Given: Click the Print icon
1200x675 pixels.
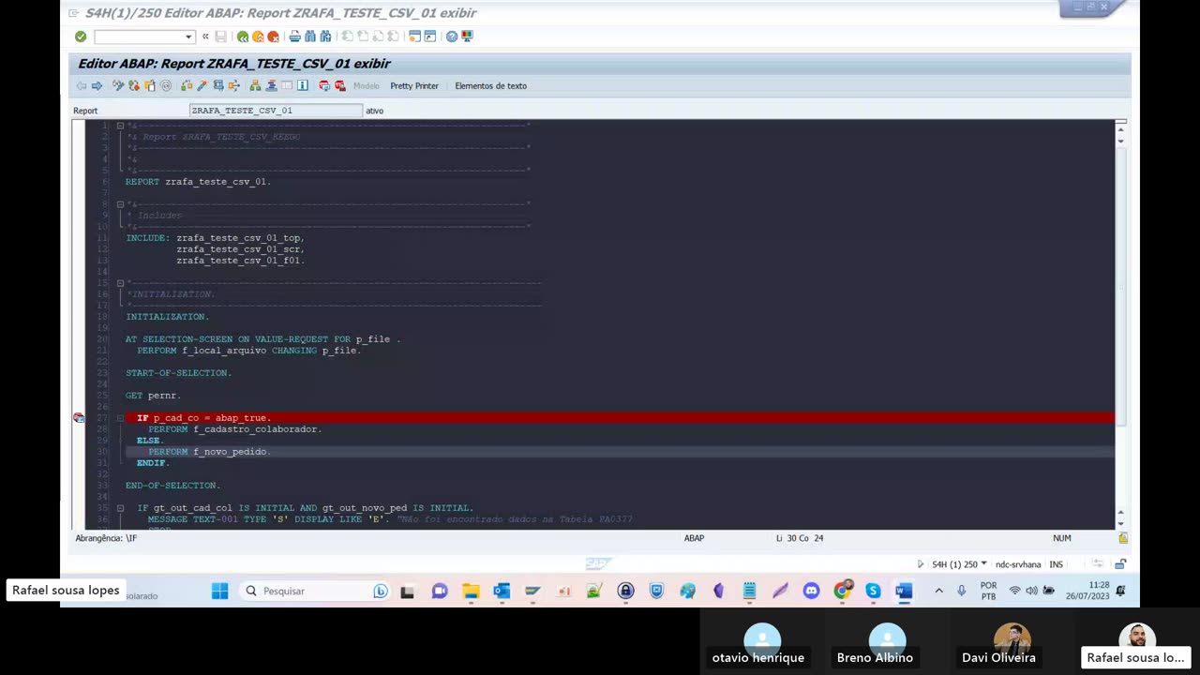Looking at the screenshot, I should tap(294, 37).
